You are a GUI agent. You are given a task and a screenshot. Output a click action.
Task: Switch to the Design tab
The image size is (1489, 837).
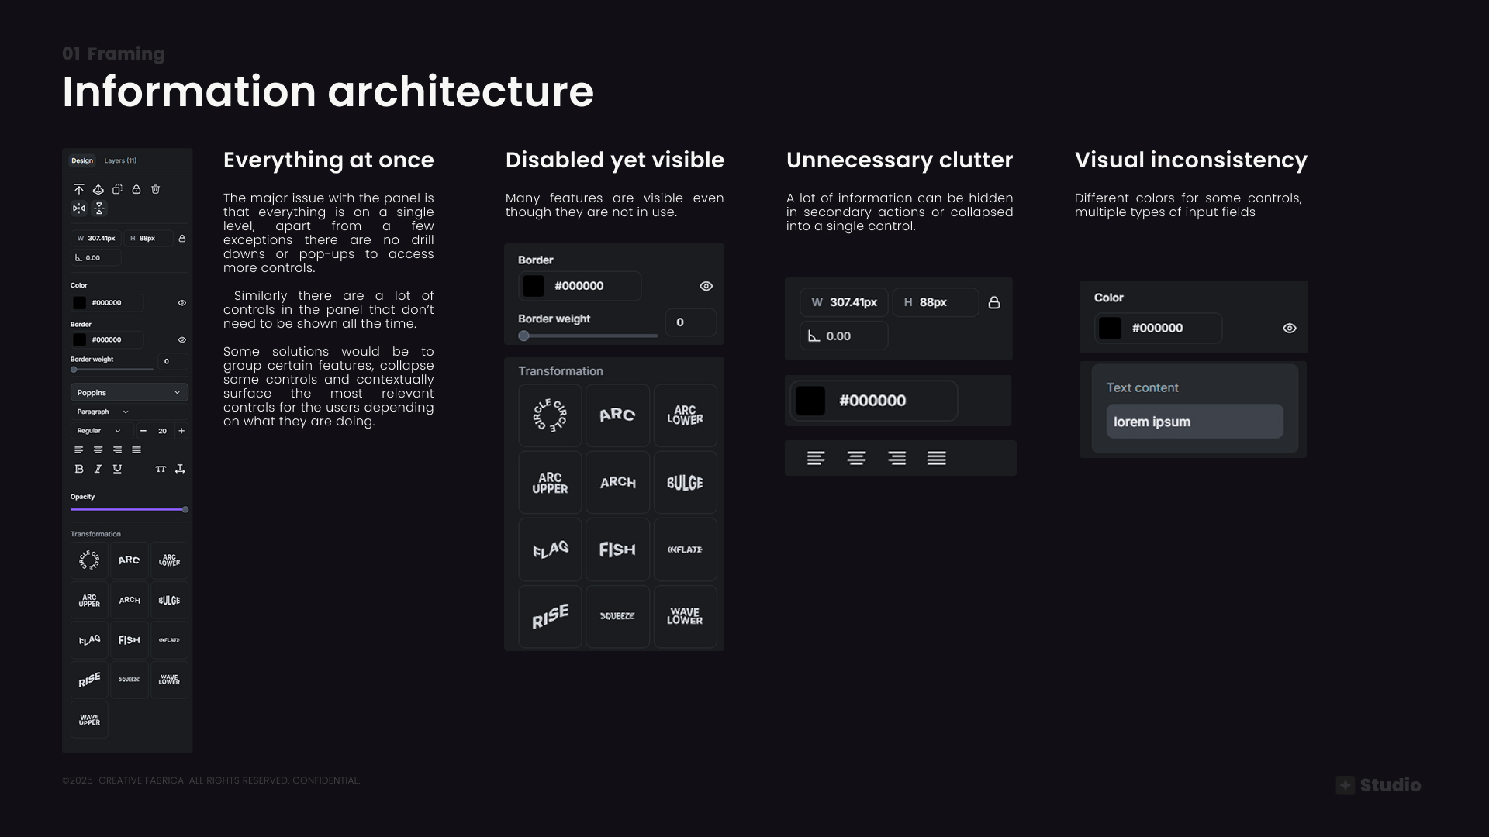(82, 160)
